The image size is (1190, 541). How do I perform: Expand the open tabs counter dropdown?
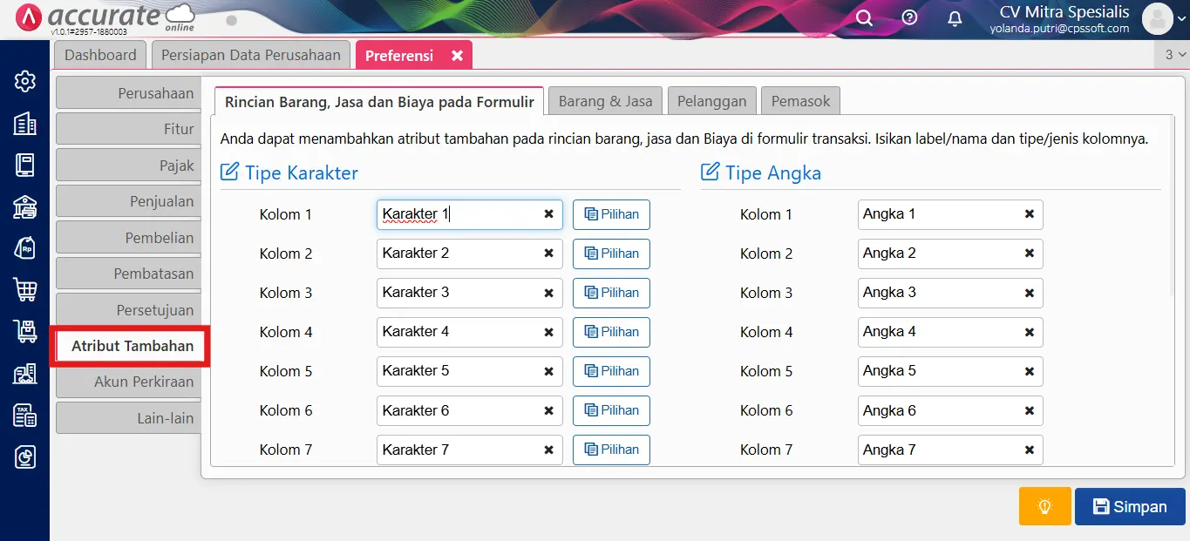click(x=1175, y=54)
